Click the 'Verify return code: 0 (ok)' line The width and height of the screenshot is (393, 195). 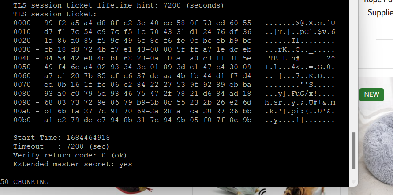pos(70,155)
